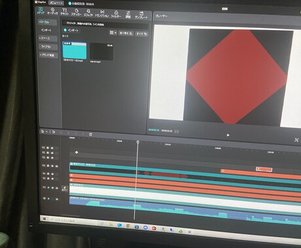Expand the ブランド素材 sidebar section
The image size is (301, 248).
[48, 55]
